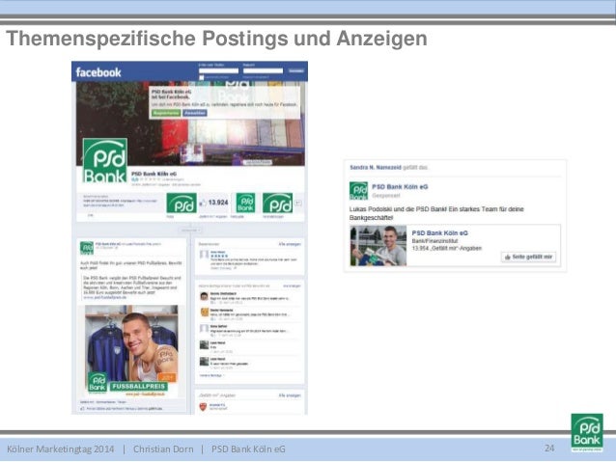The image size is (616, 462).
Task: Open the timeline dropdown below the apps row
Action: point(190,230)
